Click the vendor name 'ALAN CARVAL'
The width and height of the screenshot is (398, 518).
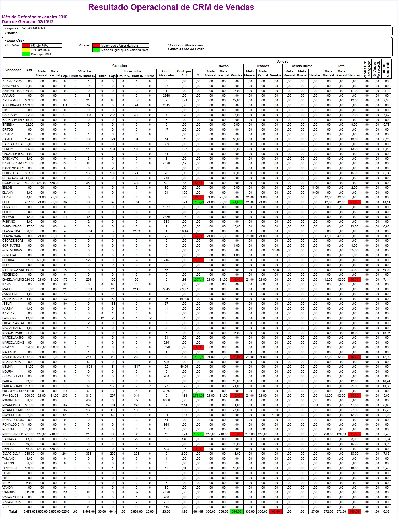[x=13, y=81]
